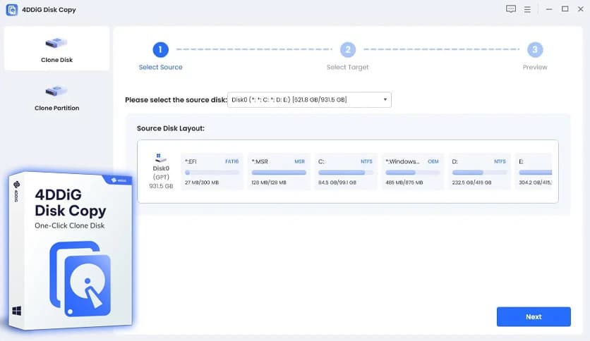Select step 2 Select Target circle
Viewport: 590px width, 341px height.
click(348, 49)
